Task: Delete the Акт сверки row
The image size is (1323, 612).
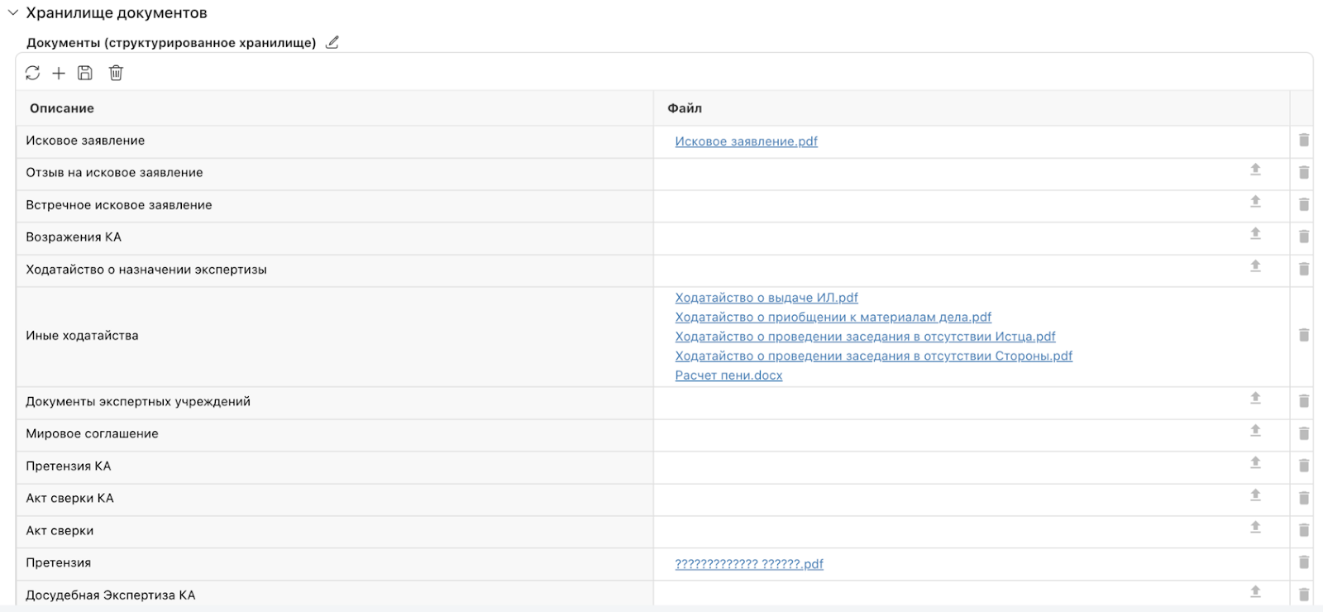Action: point(1304,530)
